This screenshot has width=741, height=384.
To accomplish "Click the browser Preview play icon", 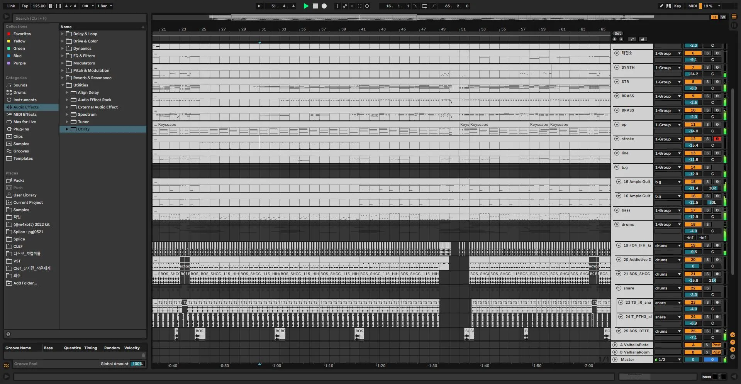I will (7, 17).
